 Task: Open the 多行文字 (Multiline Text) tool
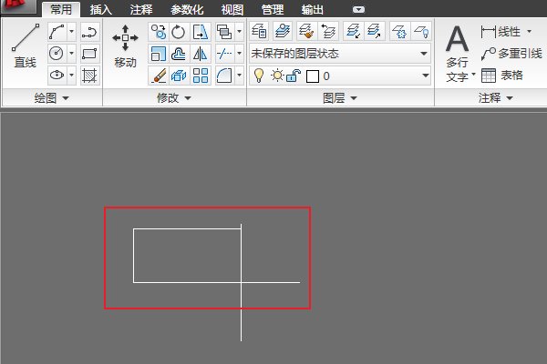(458, 50)
